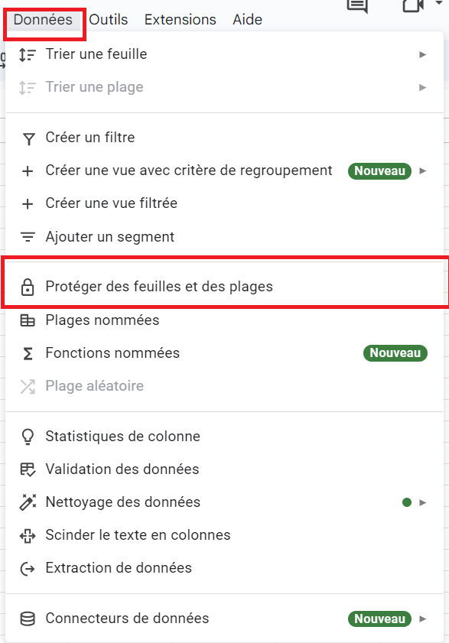Click the funnel icon for Créer un filtre
The width and height of the screenshot is (449, 643).
click(x=28, y=138)
